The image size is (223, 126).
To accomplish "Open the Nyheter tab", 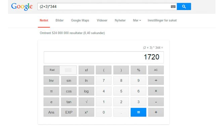I will coord(120,21).
